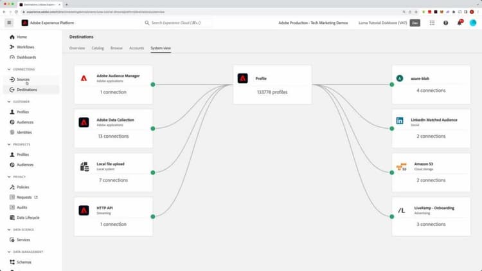This screenshot has width=482, height=271.
Task: Click '133778 profiles' text
Action: pos(272,92)
